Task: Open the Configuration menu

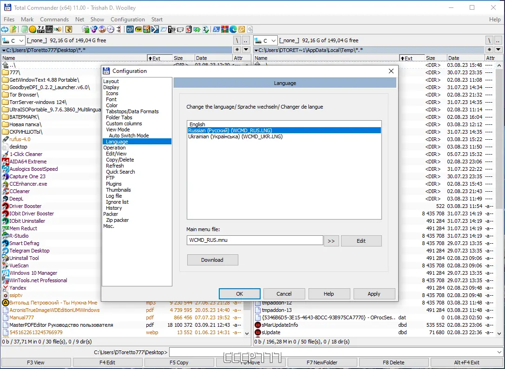Action: click(x=128, y=19)
